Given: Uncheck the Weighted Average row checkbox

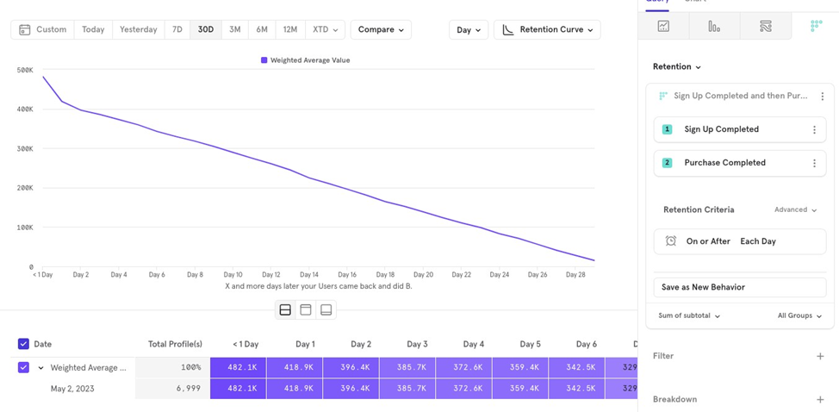Looking at the screenshot, I should click(23, 367).
